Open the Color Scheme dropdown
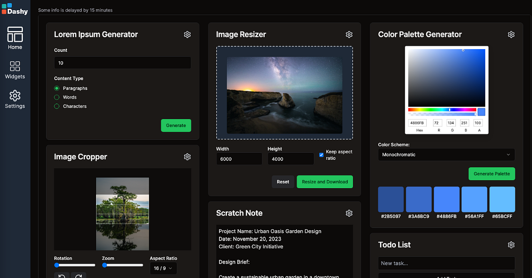 pyautogui.click(x=446, y=154)
